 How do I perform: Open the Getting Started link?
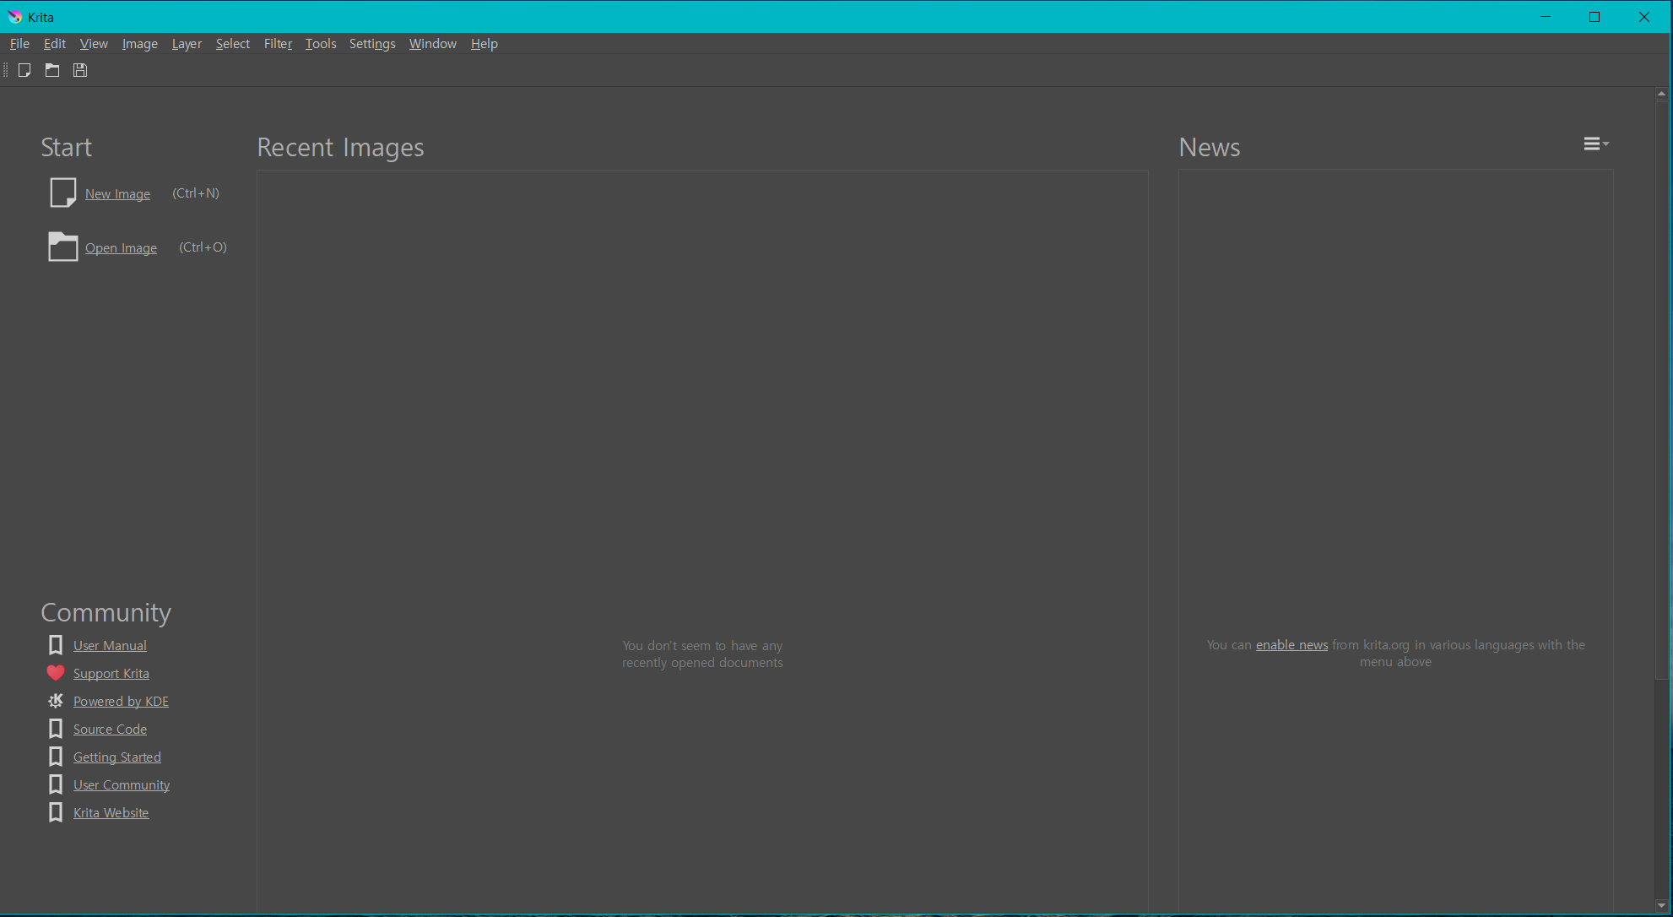[x=117, y=757]
